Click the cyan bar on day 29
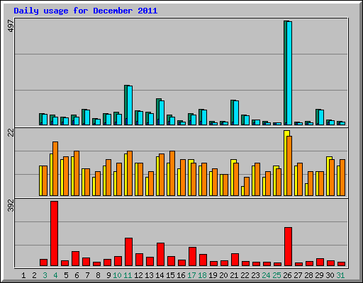Viewport: 363px width, 283px height. pyautogui.click(x=321, y=117)
